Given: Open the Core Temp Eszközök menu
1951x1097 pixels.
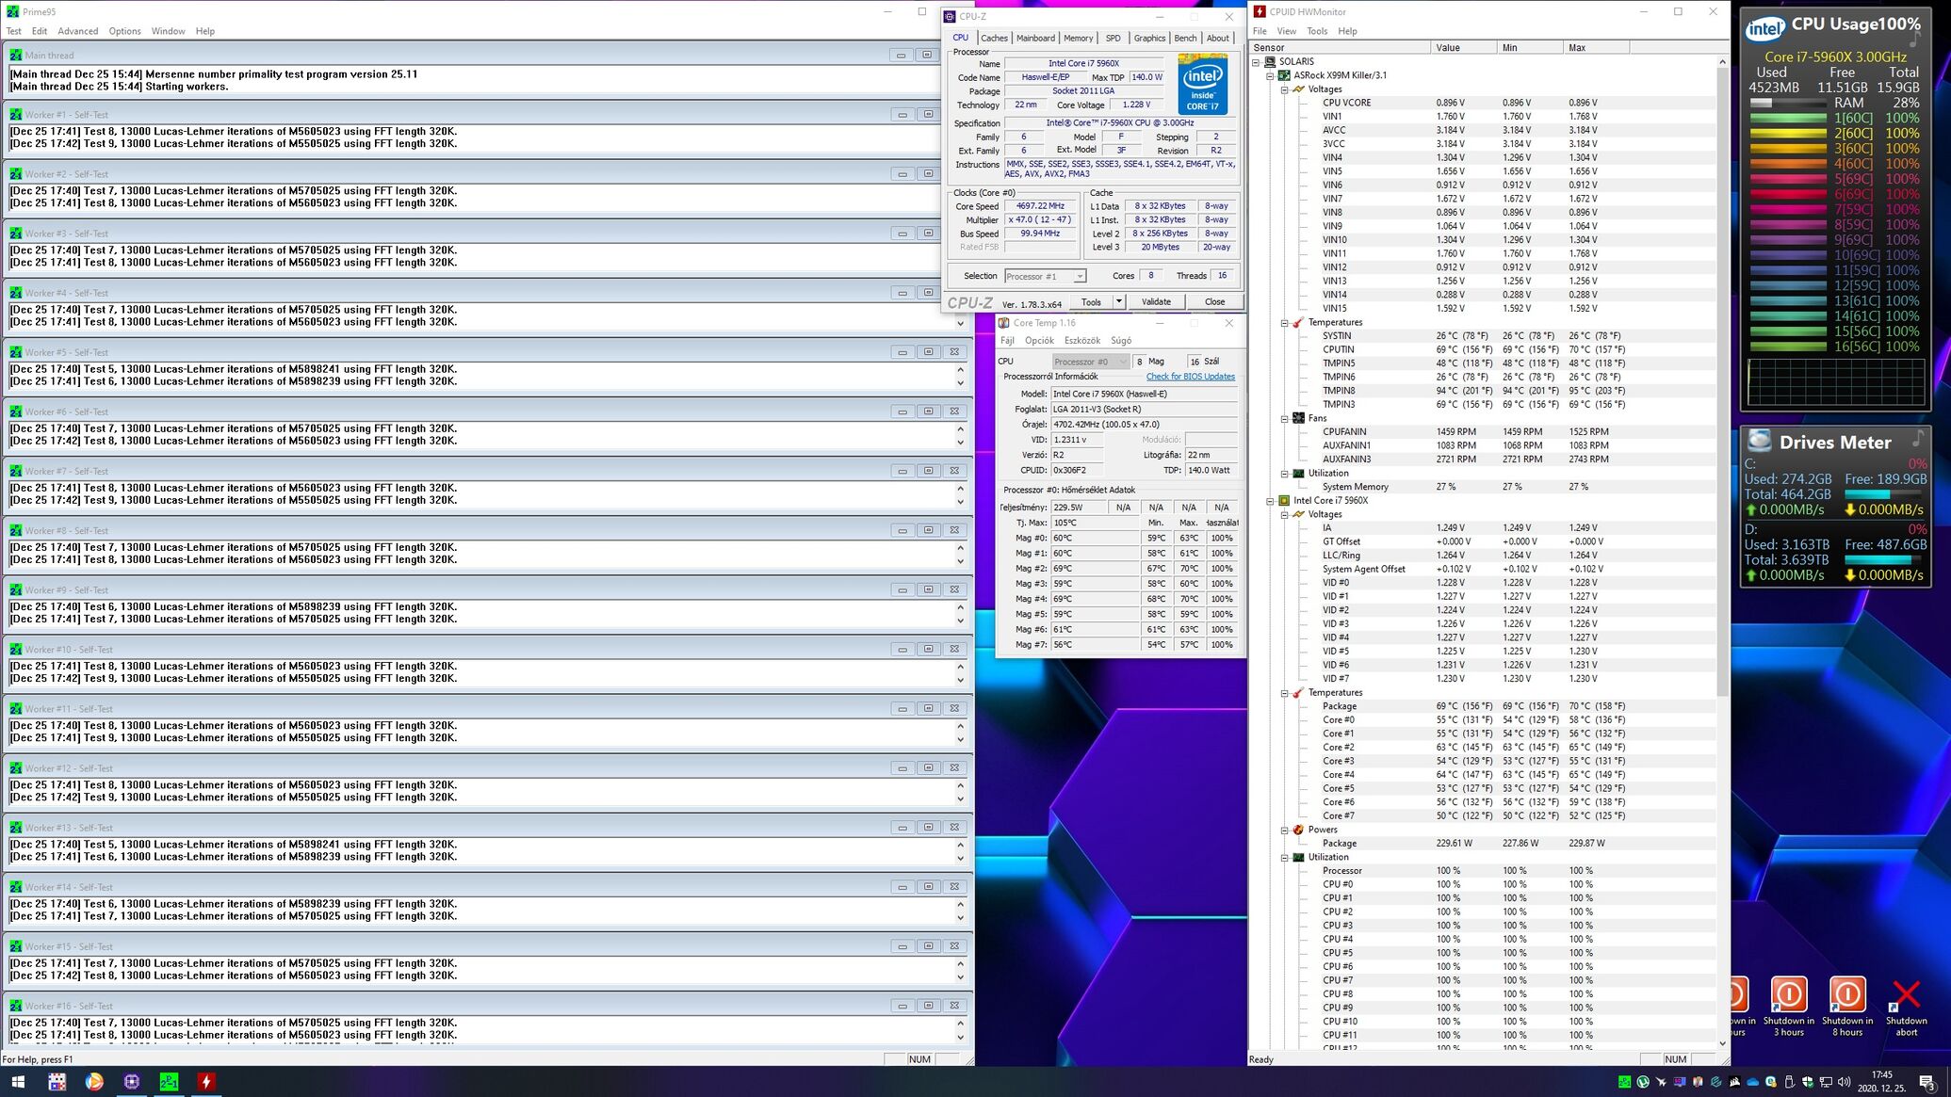Looking at the screenshot, I should pyautogui.click(x=1082, y=341).
